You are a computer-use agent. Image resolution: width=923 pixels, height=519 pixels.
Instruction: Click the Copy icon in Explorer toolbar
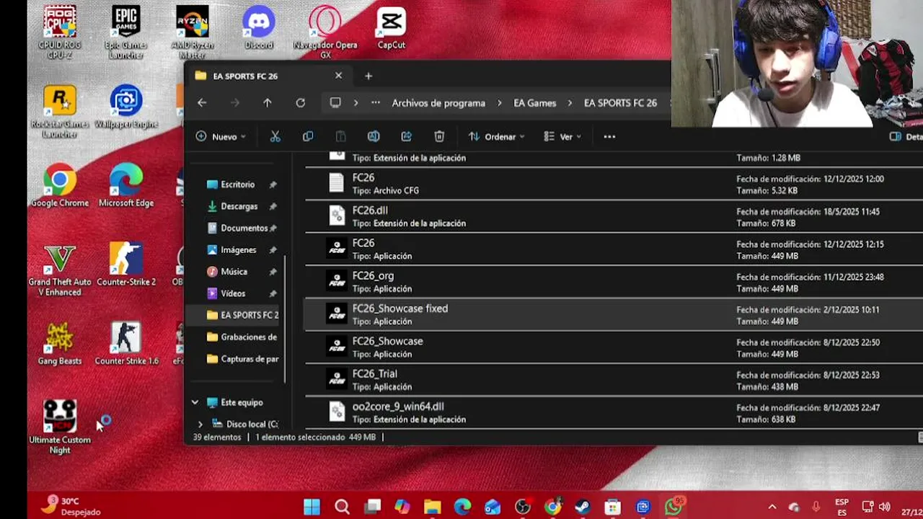308,136
